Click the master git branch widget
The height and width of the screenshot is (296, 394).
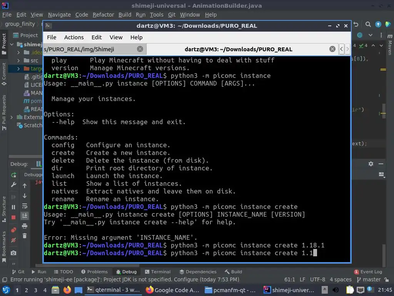point(369,279)
